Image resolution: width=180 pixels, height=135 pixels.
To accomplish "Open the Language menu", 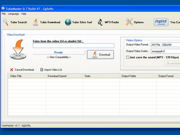I will (13, 14).
